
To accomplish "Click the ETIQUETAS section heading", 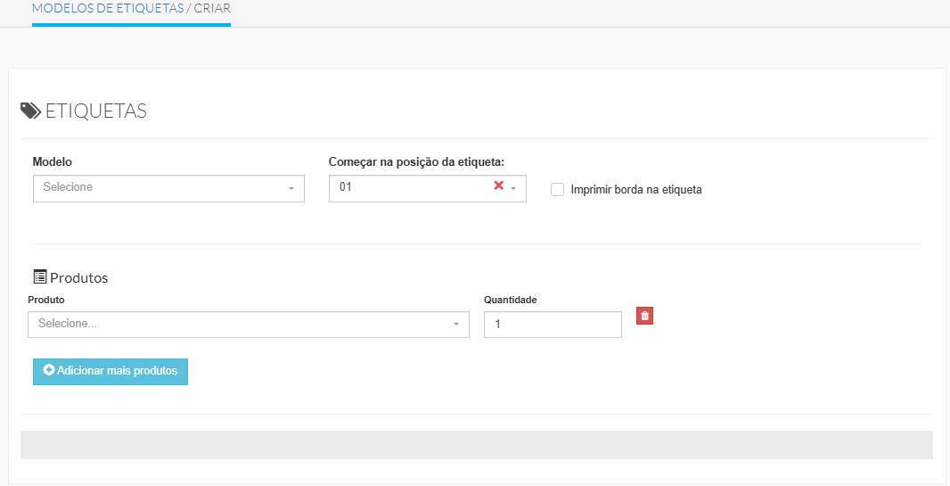I will (95, 111).
